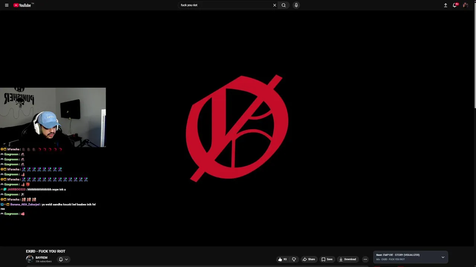Viewport: 476px width, 267px height.
Task: Dislike the video with thumbs down
Action: (x=294, y=259)
